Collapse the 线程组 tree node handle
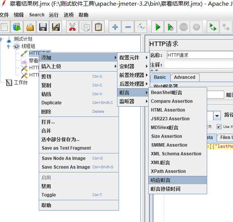This screenshot has height=222, width=233. pyautogui.click(x=8, y=46)
